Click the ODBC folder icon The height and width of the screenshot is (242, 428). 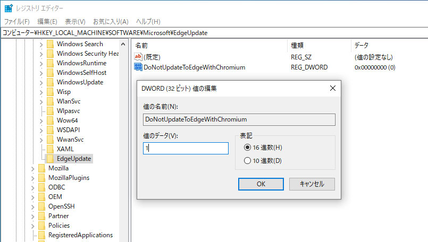click(x=42, y=187)
